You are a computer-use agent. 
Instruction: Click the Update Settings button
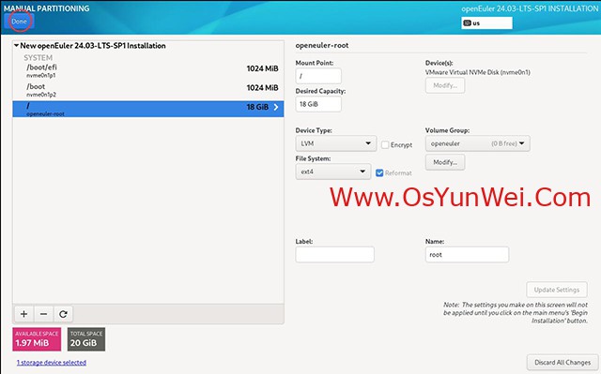pyautogui.click(x=557, y=290)
